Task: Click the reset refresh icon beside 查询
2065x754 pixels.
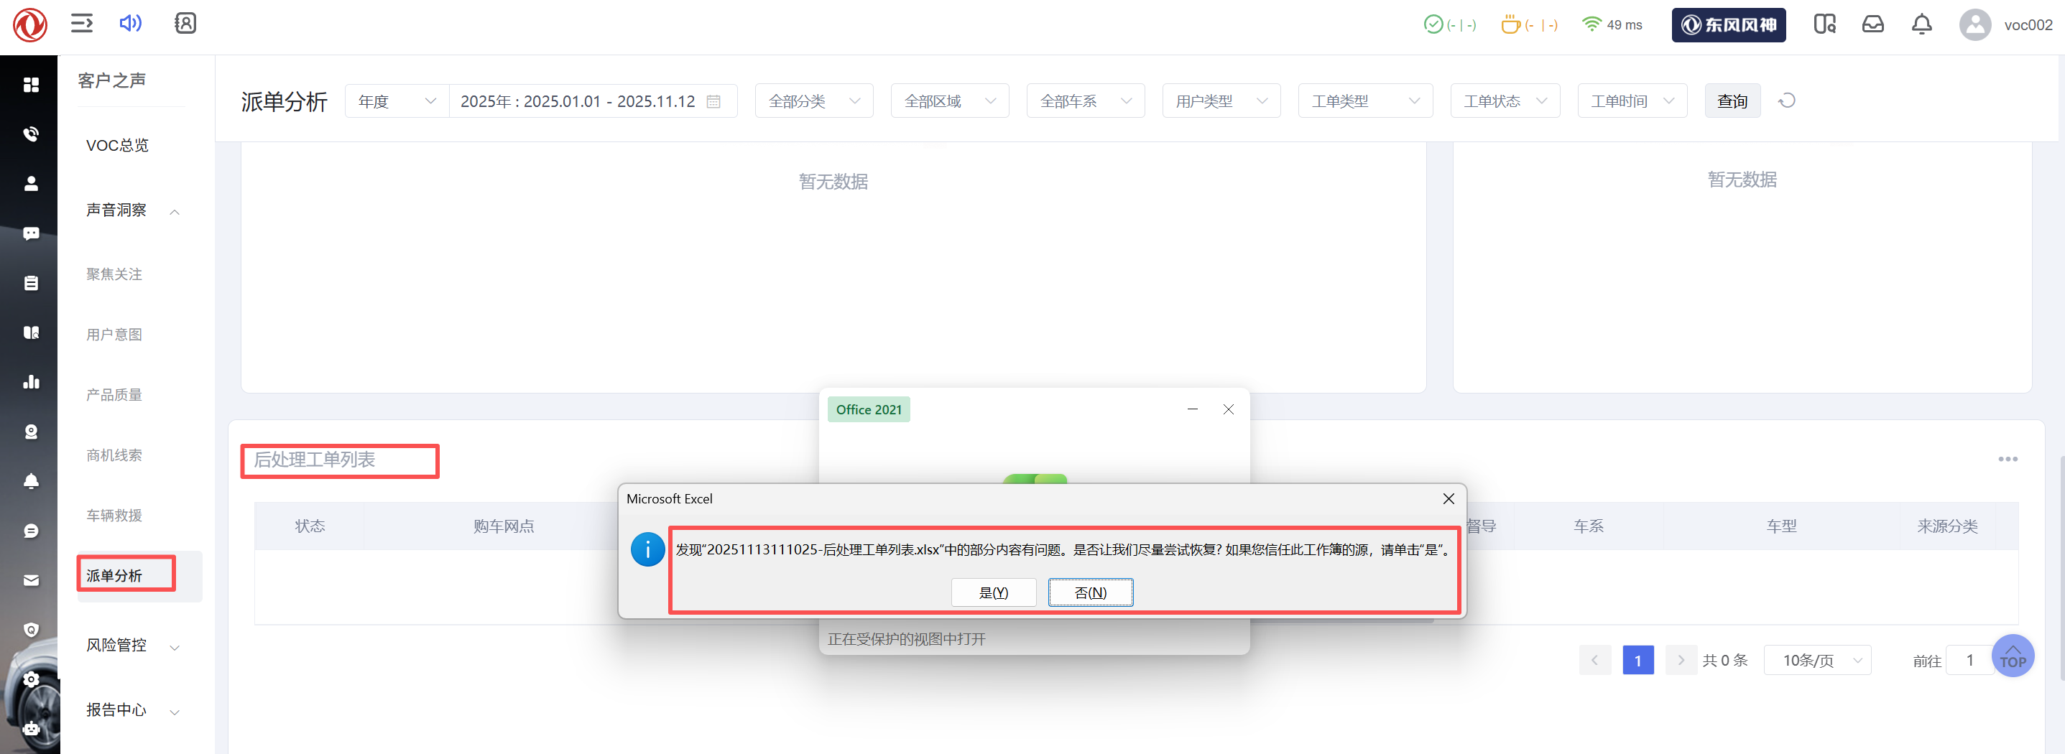Action: coord(1786,101)
